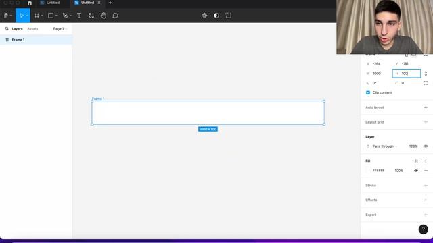This screenshot has height=243, width=433.
Task: Click the Auto layout section label
Action: point(374,107)
